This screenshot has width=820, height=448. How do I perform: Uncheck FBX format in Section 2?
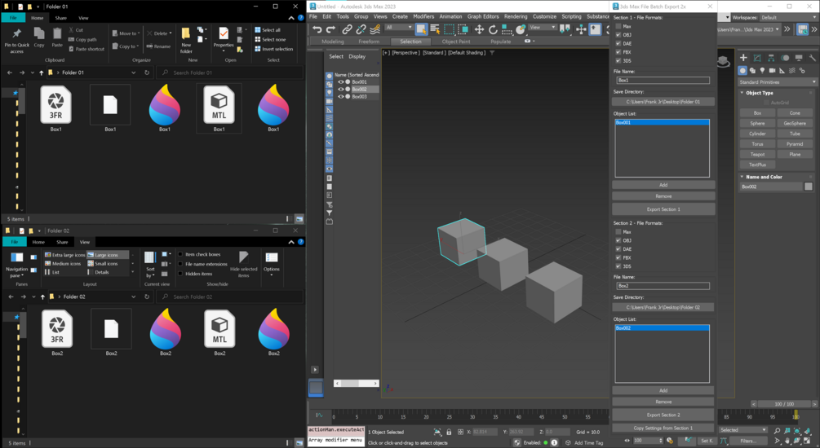618,257
